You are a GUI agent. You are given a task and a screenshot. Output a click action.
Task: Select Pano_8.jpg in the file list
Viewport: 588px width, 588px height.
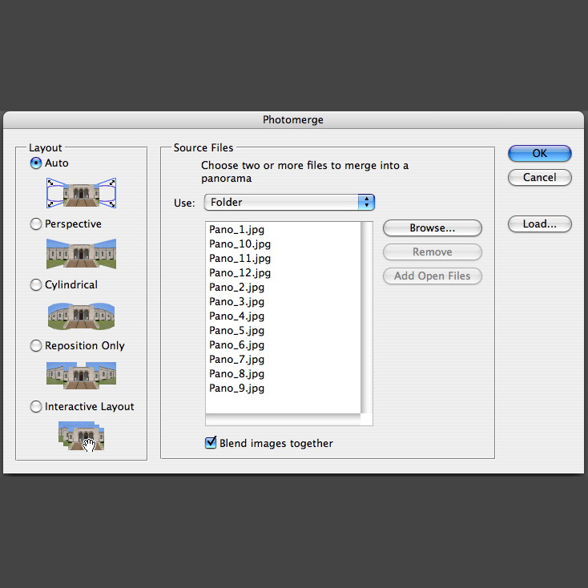(283, 374)
